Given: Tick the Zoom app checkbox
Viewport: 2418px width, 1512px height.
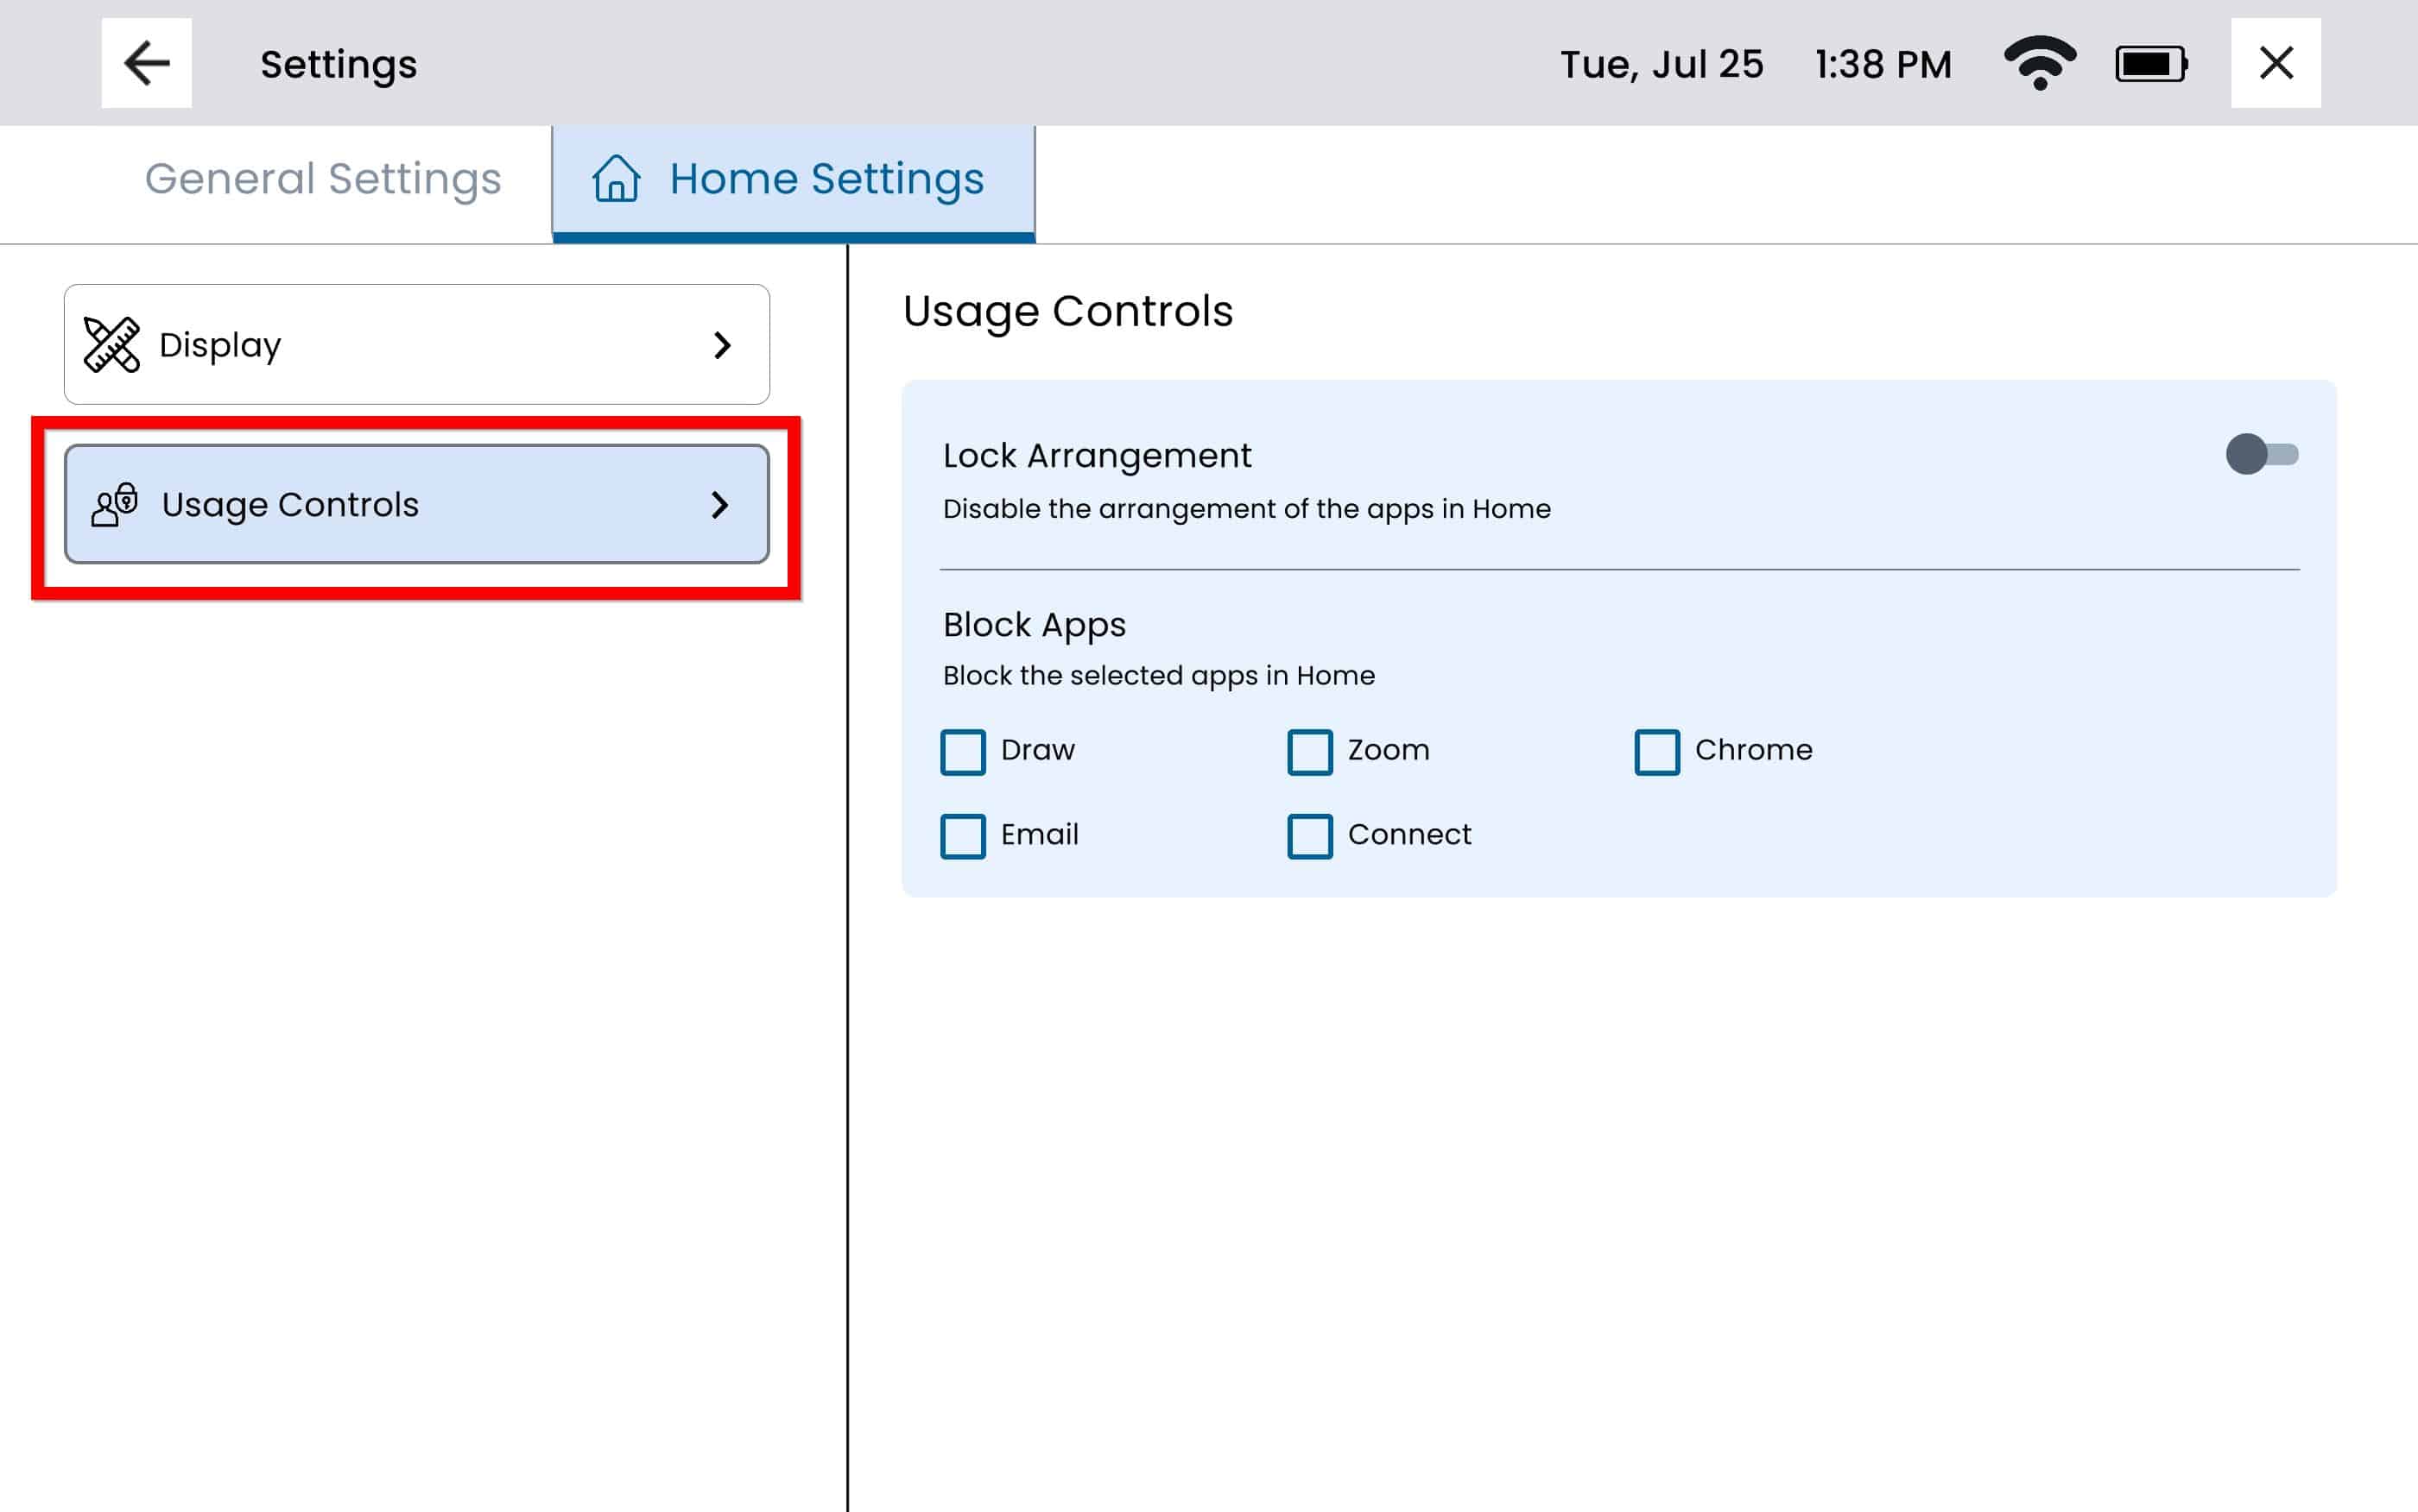Looking at the screenshot, I should 1309,752.
